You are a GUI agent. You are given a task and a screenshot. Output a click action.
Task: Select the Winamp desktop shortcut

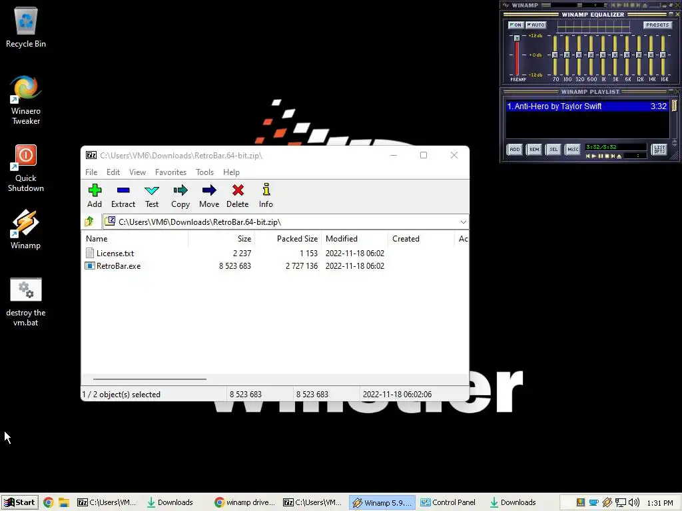pyautogui.click(x=26, y=230)
